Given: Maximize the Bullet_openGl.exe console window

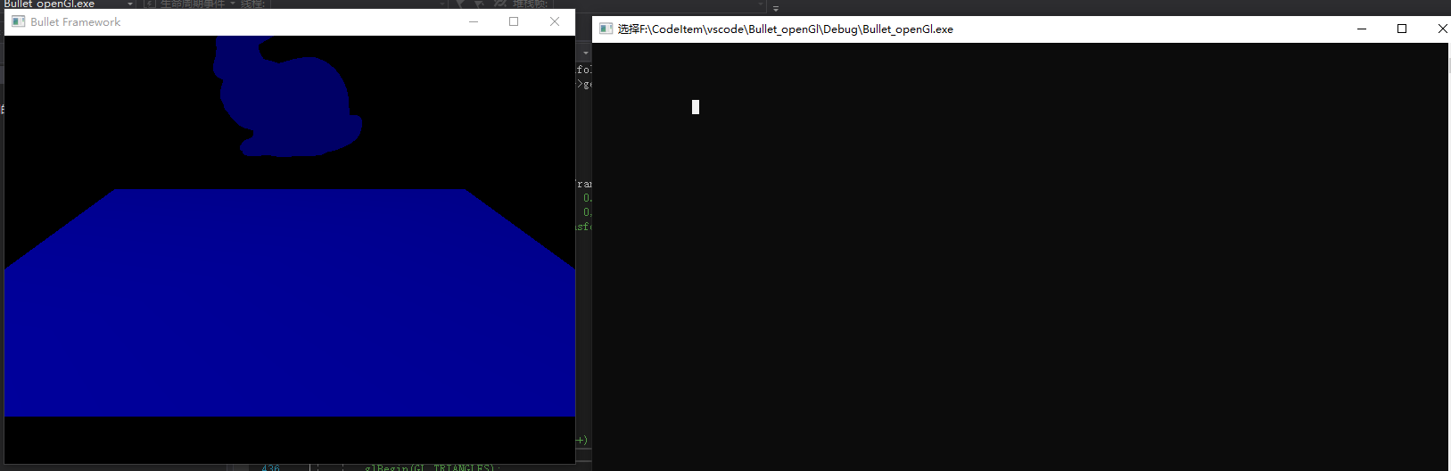Looking at the screenshot, I should pos(1402,29).
